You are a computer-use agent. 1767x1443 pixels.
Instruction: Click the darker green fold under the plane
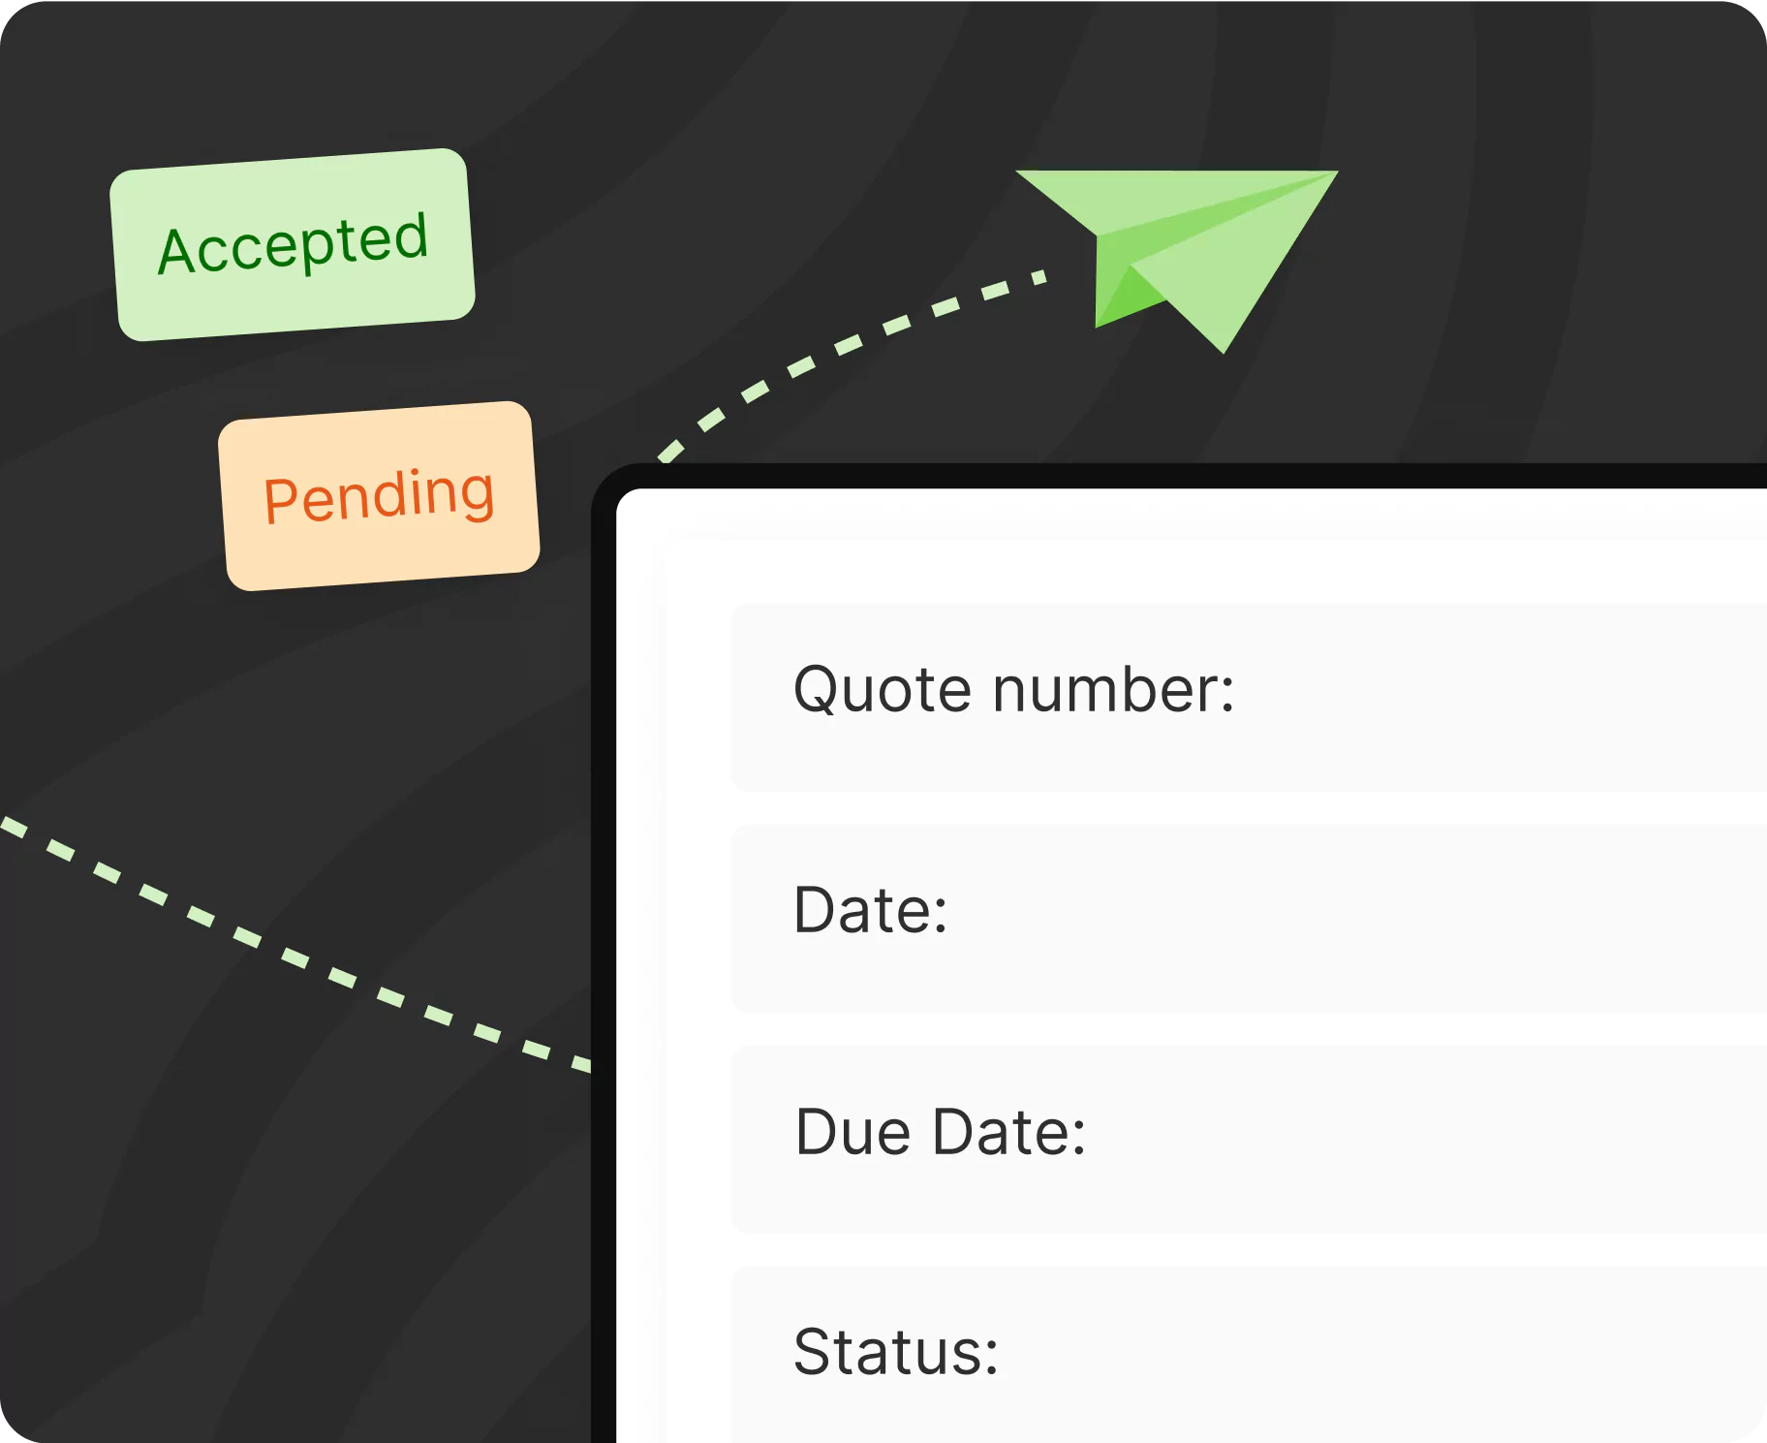point(1119,300)
